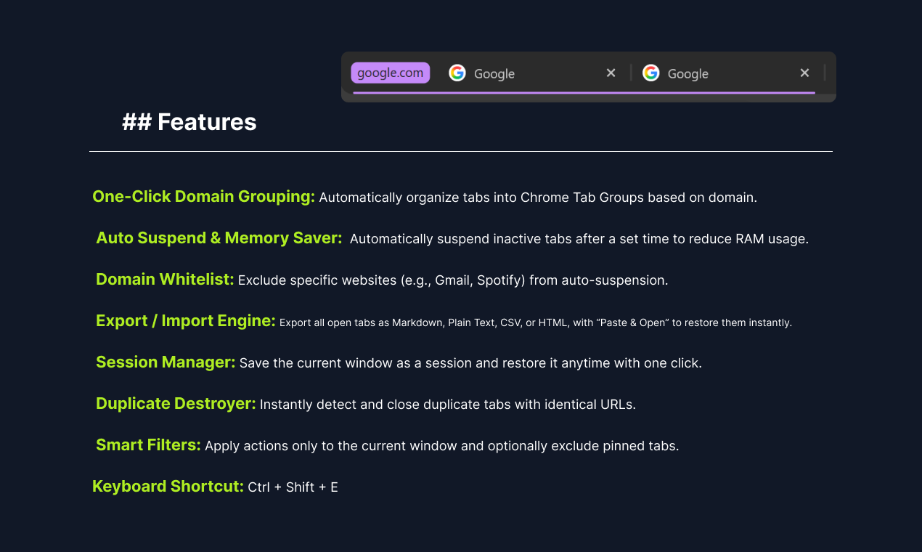Close the rightmost Google tab
This screenshot has height=552, width=922.
tap(804, 73)
